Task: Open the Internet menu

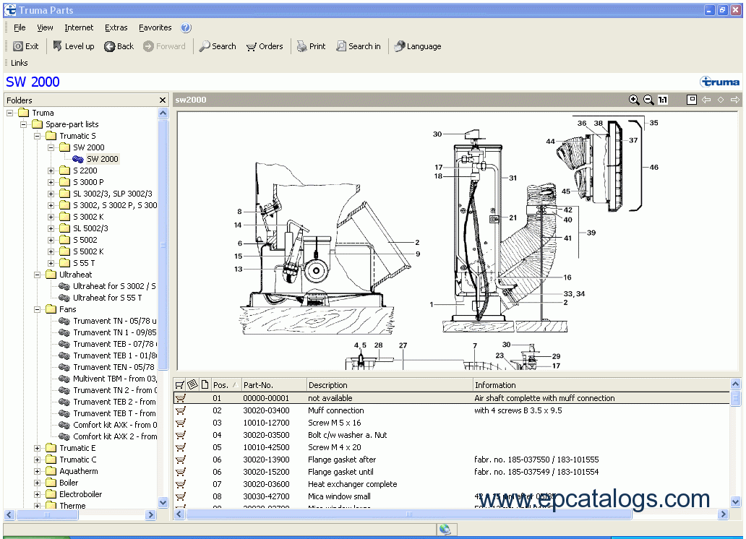Action: (x=79, y=27)
